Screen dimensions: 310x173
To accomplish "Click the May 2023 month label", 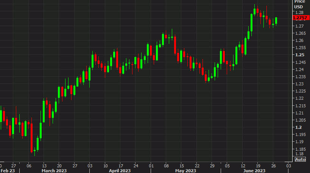I will pos(185,171).
